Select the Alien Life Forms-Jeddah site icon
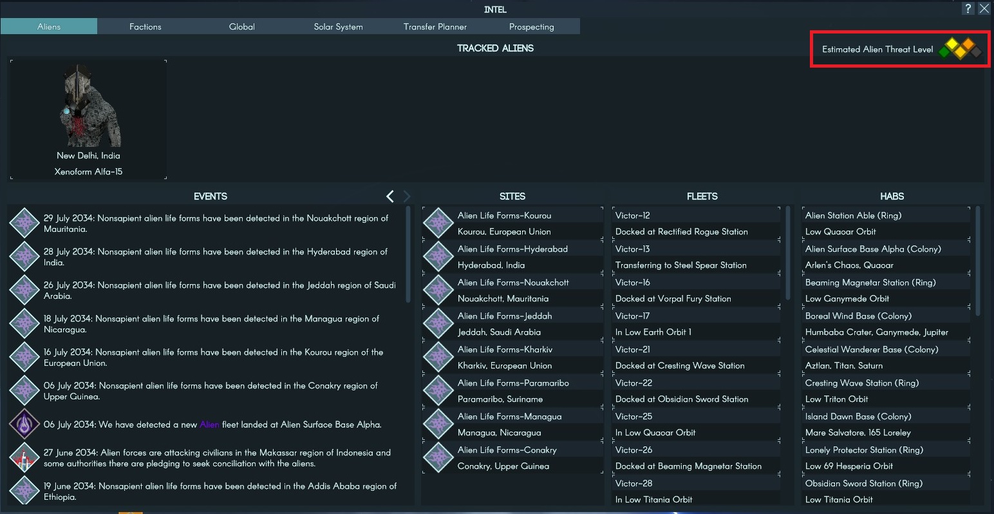The image size is (994, 514). click(x=438, y=324)
